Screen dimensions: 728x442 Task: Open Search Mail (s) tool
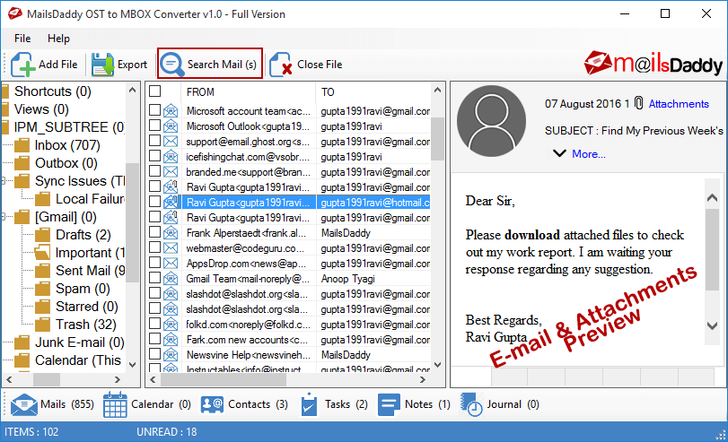tap(210, 64)
